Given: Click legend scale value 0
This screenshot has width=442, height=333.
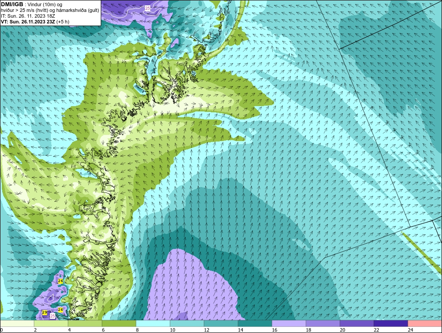Looking at the screenshot, I should coord(1,330).
